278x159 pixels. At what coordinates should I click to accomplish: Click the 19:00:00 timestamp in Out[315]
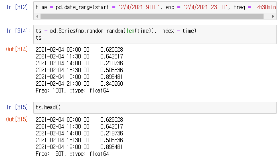tap(63, 147)
